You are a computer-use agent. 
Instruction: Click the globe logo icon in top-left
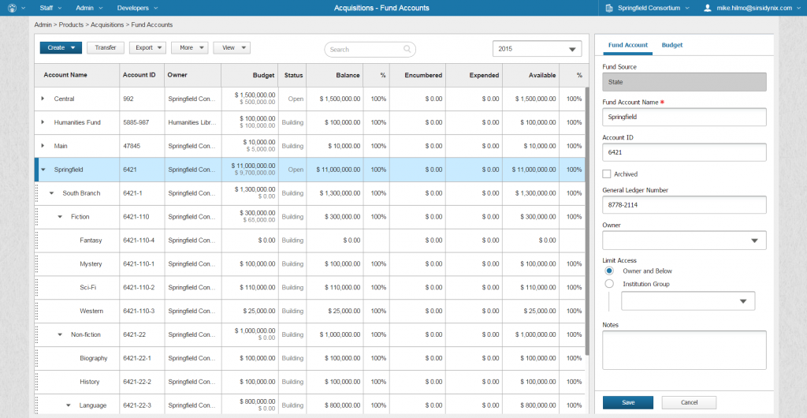click(11, 8)
